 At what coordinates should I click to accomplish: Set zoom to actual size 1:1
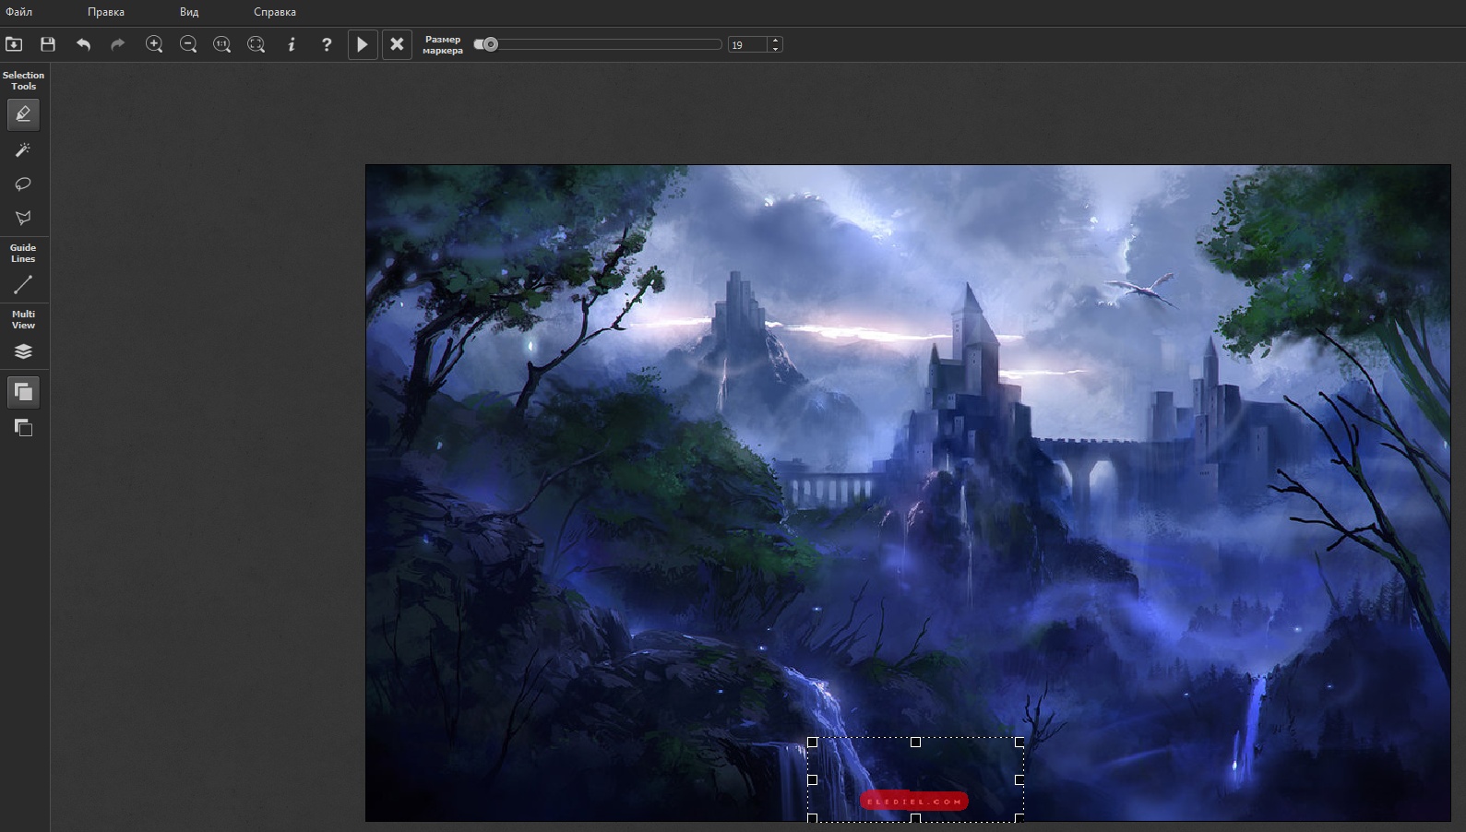tap(222, 44)
